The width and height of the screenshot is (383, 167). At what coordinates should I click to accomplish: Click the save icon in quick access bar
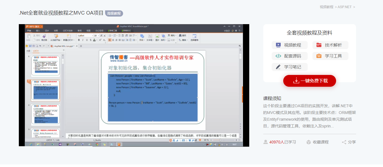pos(30,46)
